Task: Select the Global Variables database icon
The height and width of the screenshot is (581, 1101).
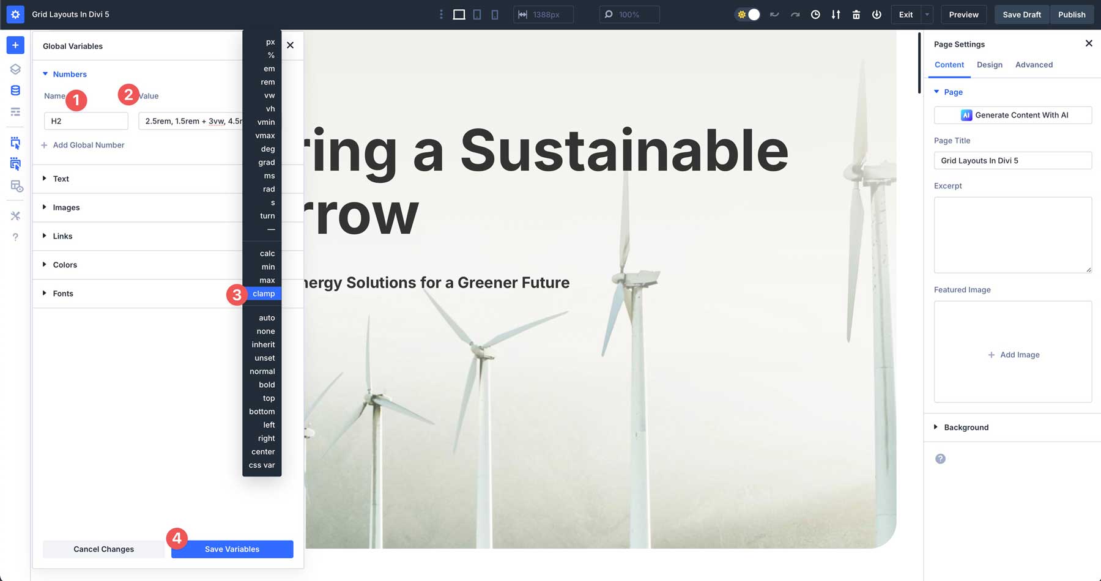Action: pos(15,90)
